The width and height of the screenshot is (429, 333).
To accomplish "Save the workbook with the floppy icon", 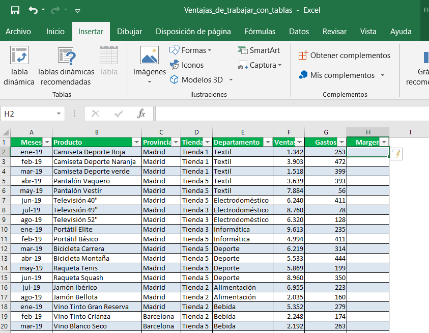I will click(15, 10).
